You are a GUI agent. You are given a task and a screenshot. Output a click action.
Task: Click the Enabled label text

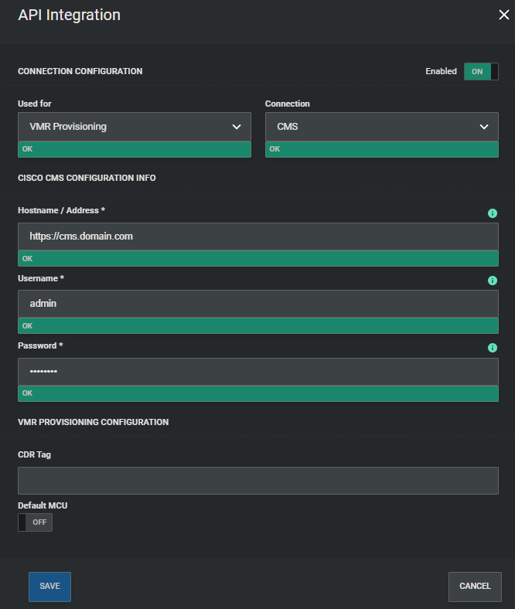pyautogui.click(x=441, y=71)
